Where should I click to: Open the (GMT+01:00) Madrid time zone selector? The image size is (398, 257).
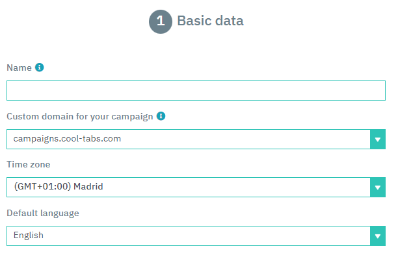(196, 188)
